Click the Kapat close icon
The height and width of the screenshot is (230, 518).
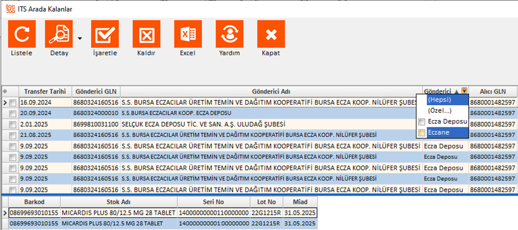click(271, 34)
